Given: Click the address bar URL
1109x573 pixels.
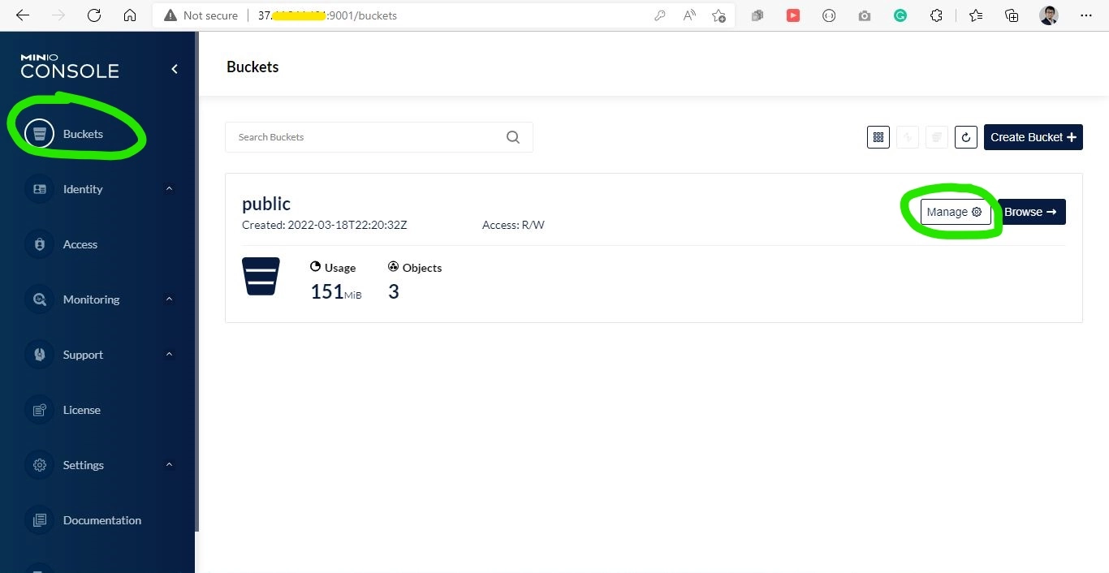Looking at the screenshot, I should 327,15.
